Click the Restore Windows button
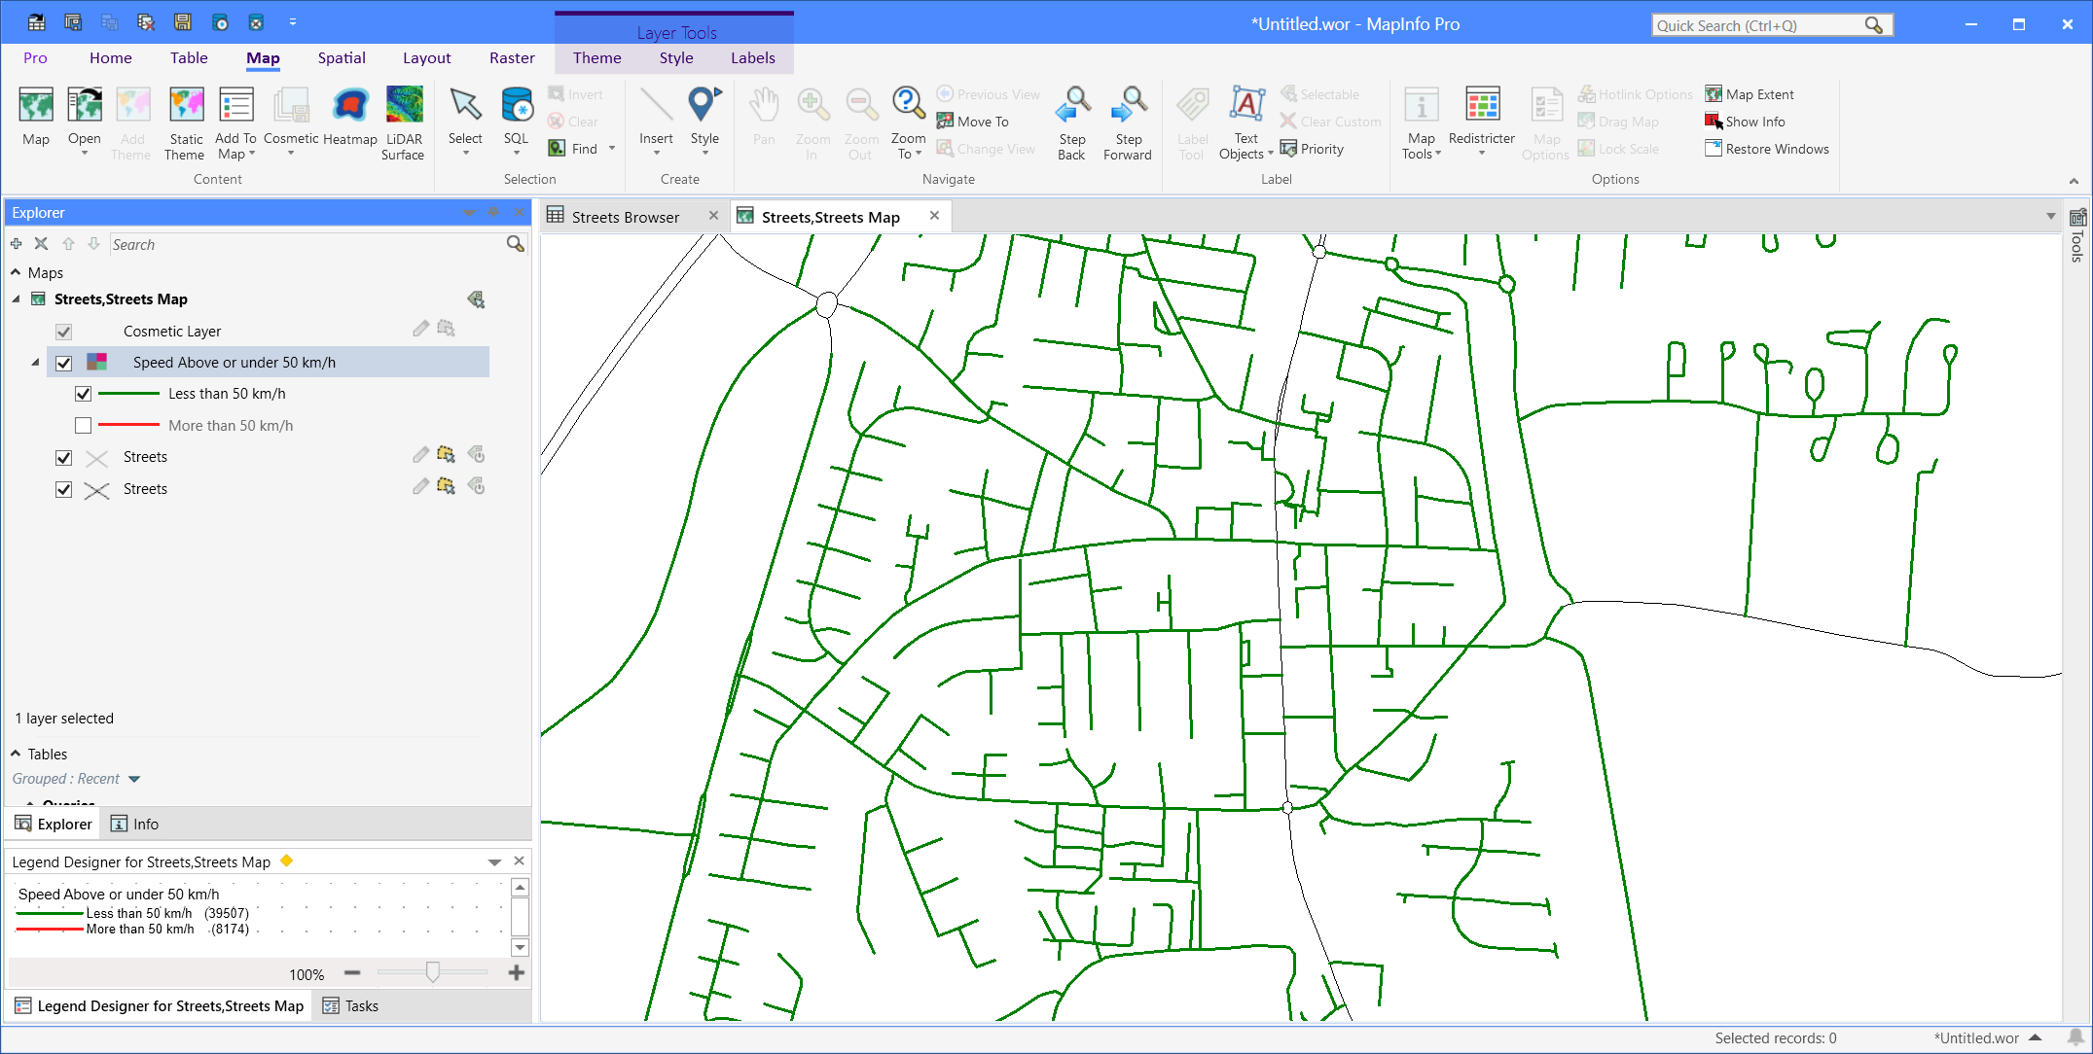The width and height of the screenshot is (2093, 1054). tap(1776, 149)
